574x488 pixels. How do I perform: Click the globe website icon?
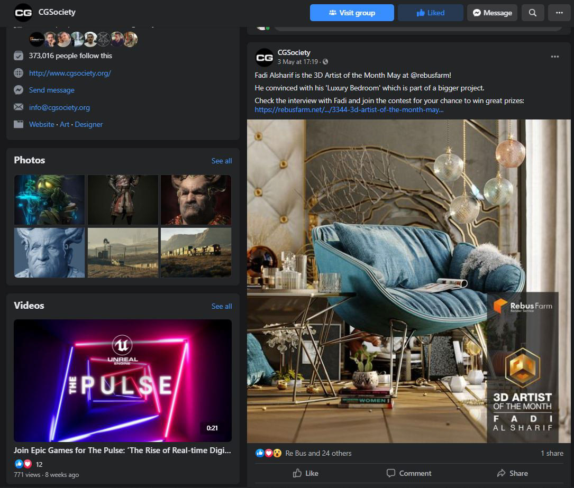[x=19, y=73]
